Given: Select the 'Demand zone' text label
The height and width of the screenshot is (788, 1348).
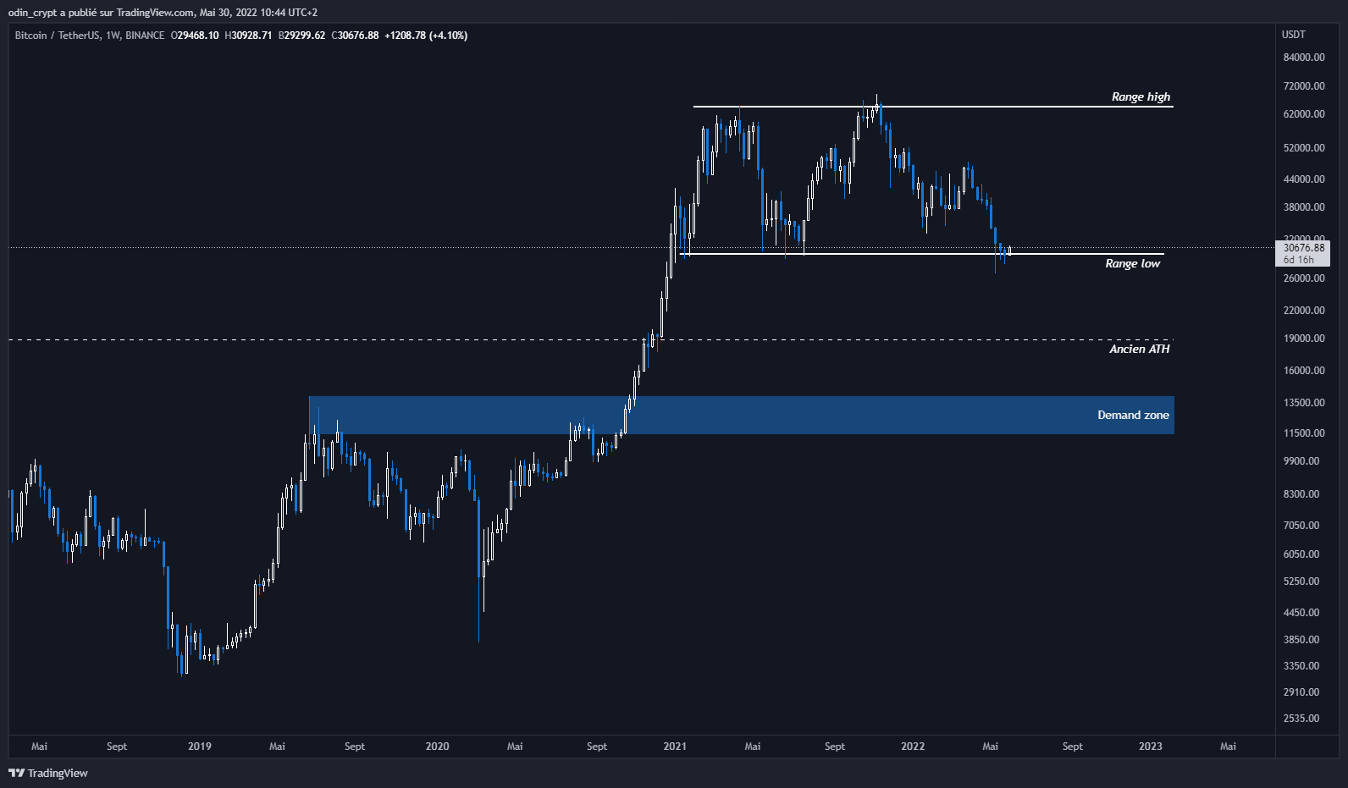Looking at the screenshot, I should (x=1133, y=415).
